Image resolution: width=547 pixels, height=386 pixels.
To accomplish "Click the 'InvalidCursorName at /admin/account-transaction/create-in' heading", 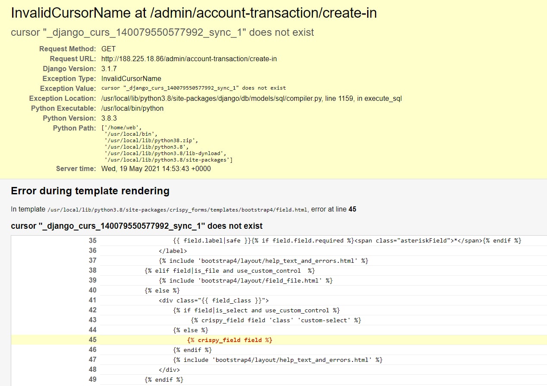I will tap(194, 13).
